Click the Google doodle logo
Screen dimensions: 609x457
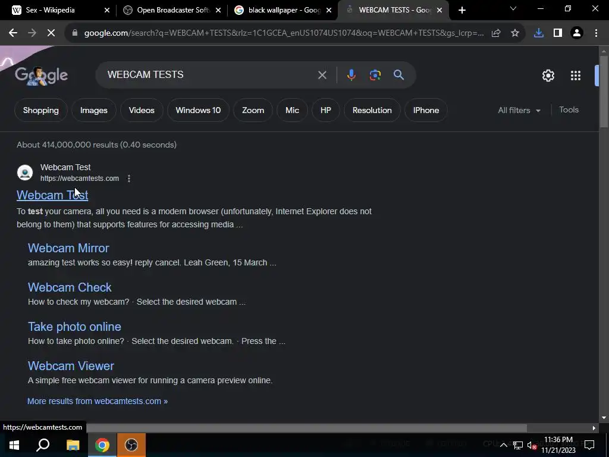click(42, 76)
